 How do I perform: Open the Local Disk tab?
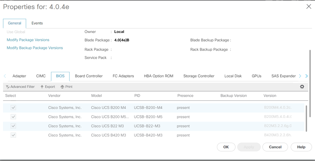click(233, 76)
